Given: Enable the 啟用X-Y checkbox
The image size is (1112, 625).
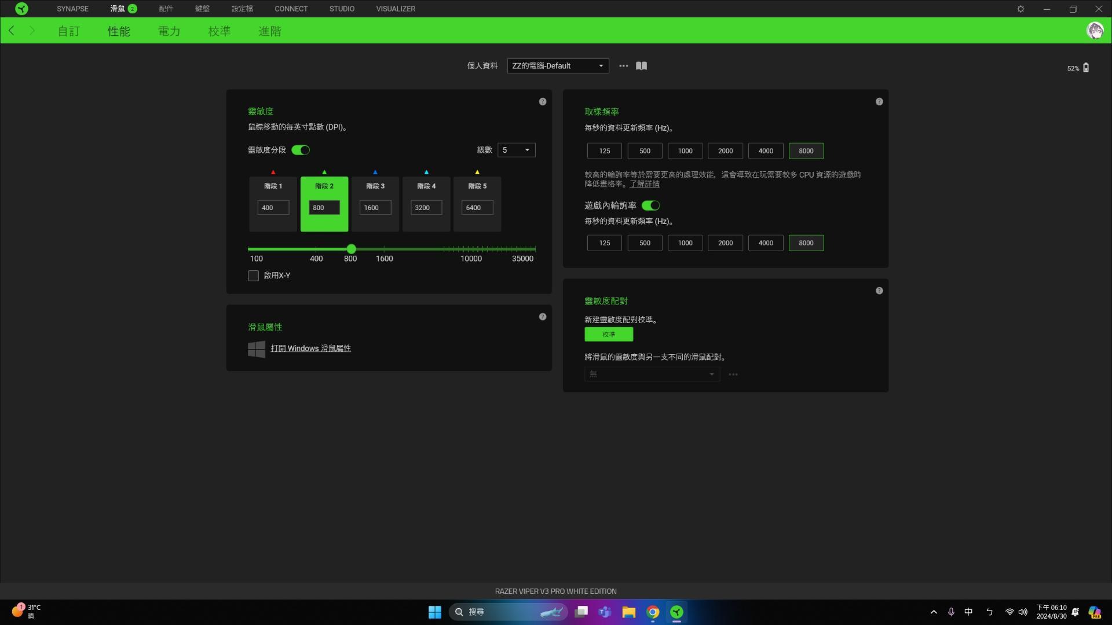Looking at the screenshot, I should coord(253,276).
